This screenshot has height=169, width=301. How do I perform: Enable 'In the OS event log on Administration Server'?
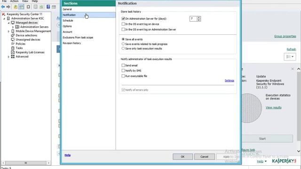point(123,29)
